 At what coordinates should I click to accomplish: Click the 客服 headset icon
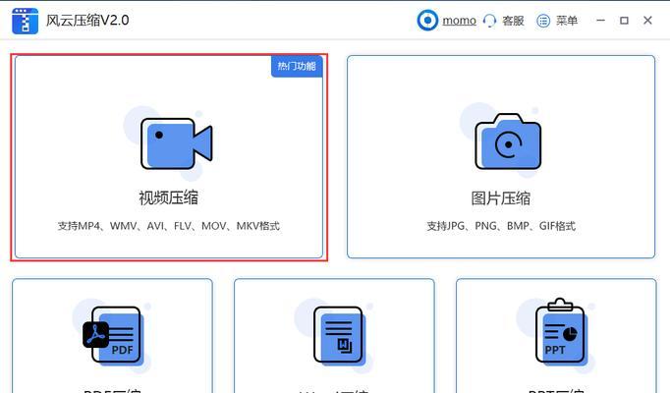[489, 21]
